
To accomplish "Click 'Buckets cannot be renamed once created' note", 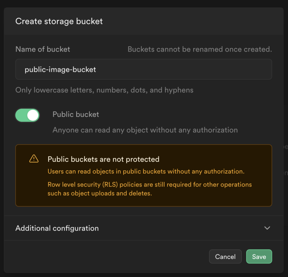I will [200, 49].
